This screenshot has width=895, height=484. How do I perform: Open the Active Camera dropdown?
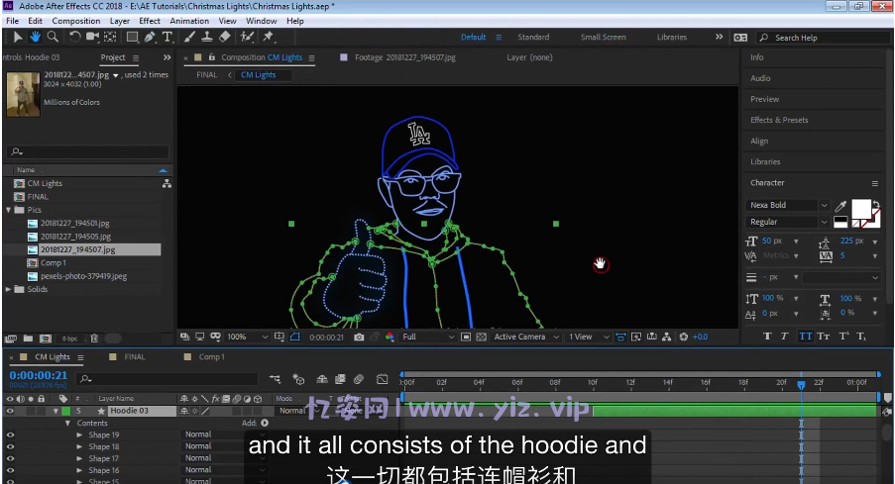(526, 337)
